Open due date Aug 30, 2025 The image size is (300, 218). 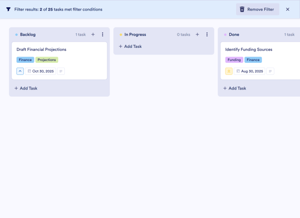[250, 71]
